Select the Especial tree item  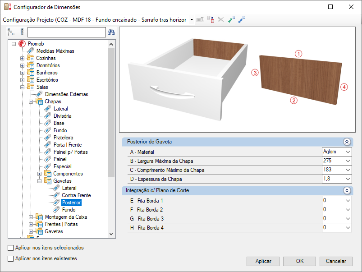[63, 166]
